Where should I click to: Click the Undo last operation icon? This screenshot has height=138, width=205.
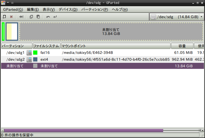pyautogui.click(x=48, y=17)
